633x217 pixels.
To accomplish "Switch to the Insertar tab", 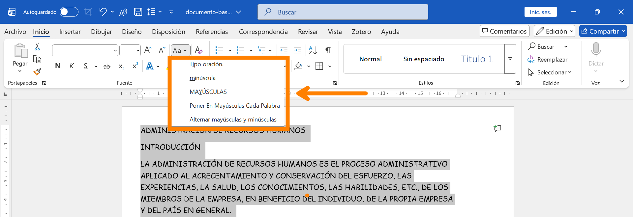I will [70, 32].
